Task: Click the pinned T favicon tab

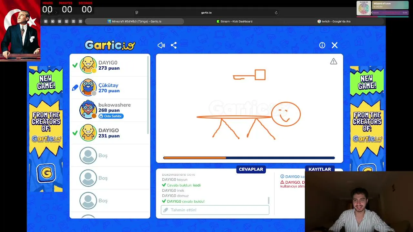Action: 73,21
